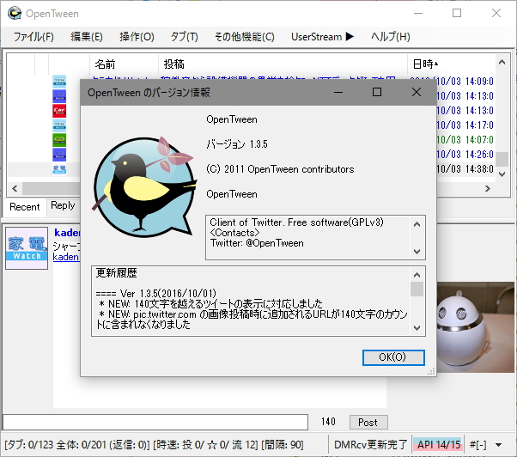The image size is (517, 457).
Task: Click the OpenTween app icon in main title bar
Action: click(15, 13)
